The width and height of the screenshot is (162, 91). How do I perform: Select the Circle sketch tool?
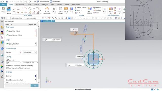(30, 9)
